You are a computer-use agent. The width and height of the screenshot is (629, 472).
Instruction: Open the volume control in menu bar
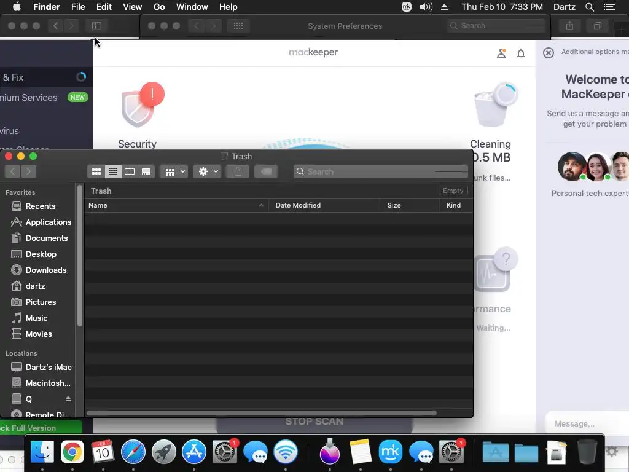coord(426,7)
